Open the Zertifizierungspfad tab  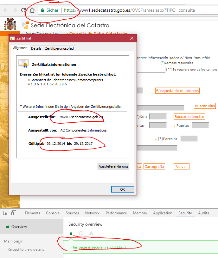click(x=59, y=48)
